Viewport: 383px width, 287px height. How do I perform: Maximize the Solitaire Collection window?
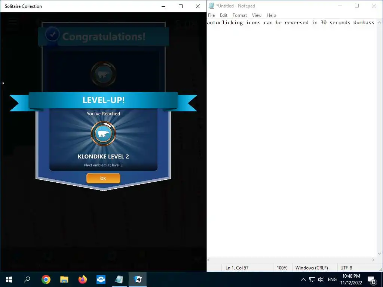click(181, 6)
